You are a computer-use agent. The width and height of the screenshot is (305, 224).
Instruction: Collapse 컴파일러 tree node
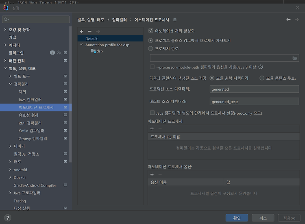(10, 84)
